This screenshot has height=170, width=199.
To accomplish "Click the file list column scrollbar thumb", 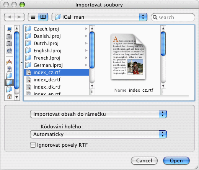I will [92, 50].
